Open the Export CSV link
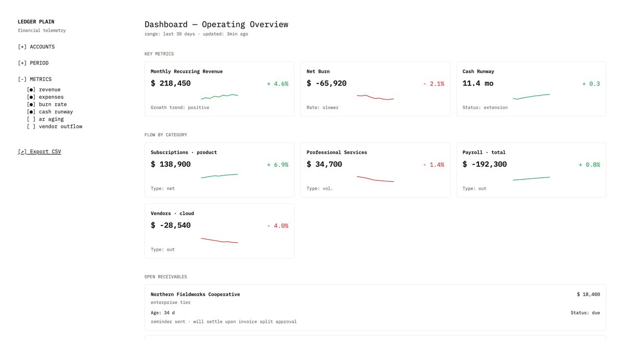Screen dimensions: 624x357 (44, 151)
